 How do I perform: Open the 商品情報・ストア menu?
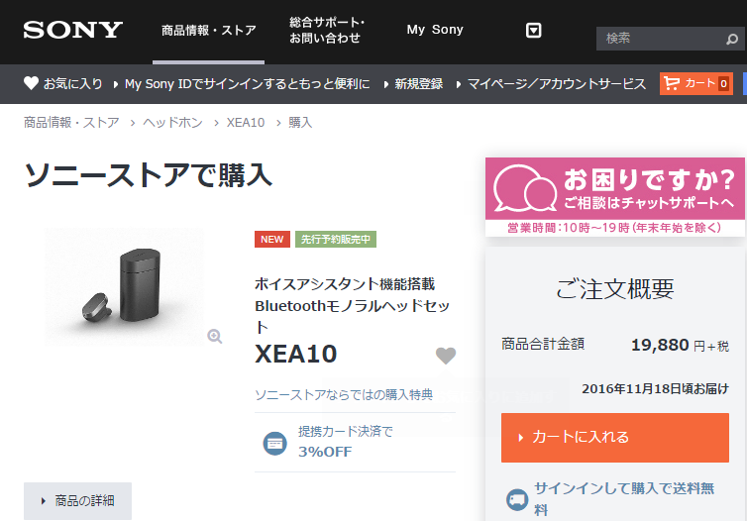[209, 31]
